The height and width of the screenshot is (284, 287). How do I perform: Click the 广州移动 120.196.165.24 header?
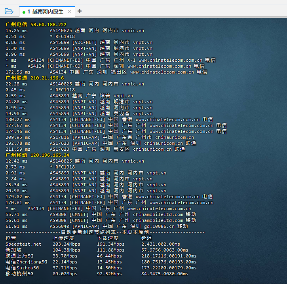click(x=38, y=155)
